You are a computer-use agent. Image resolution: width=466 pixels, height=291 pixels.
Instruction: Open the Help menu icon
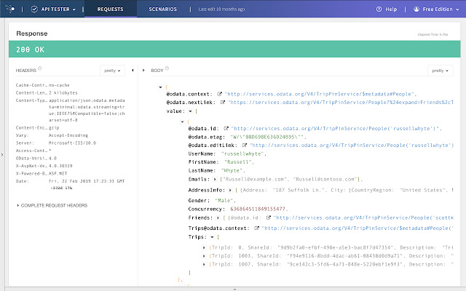coord(390,9)
